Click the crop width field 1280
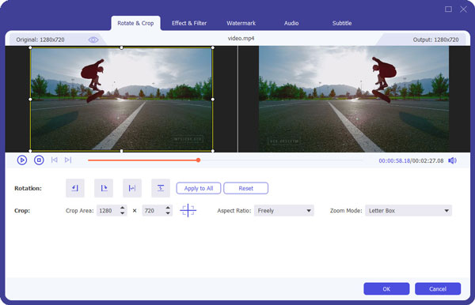This screenshot has height=305, width=475. (108, 210)
